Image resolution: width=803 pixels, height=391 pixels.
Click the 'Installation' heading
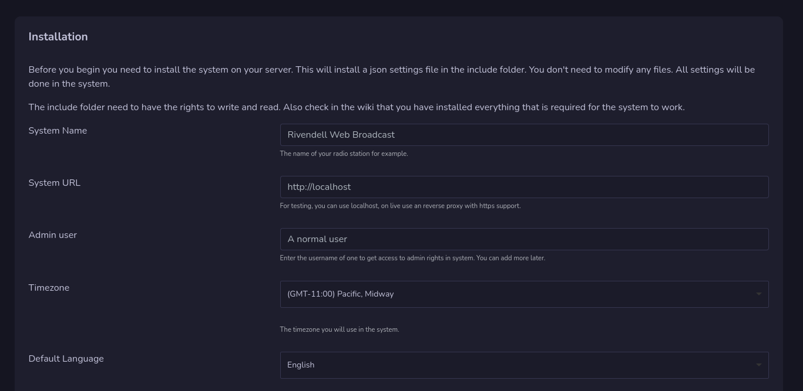click(58, 36)
